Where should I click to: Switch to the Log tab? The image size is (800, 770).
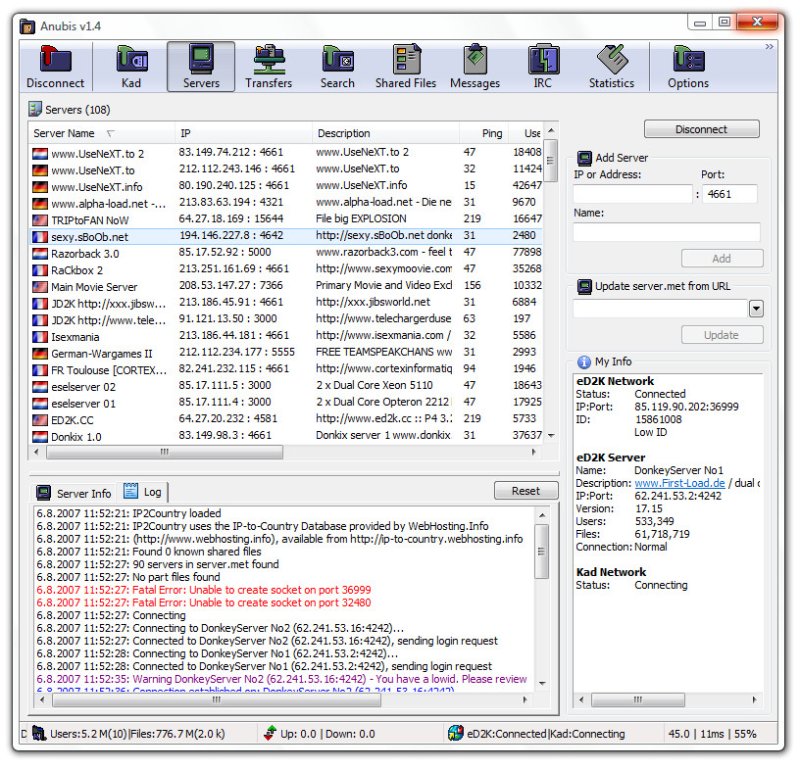pyautogui.click(x=143, y=492)
